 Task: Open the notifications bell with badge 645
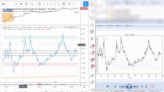tap(92, 67)
